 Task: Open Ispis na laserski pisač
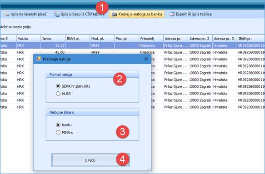point(25,14)
